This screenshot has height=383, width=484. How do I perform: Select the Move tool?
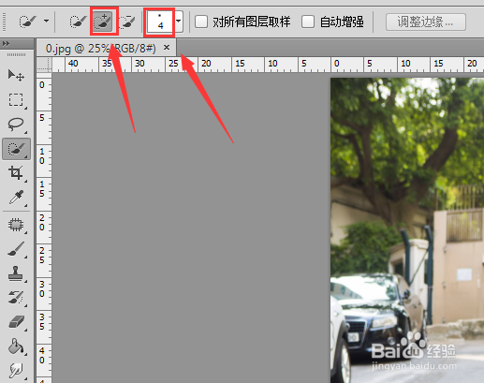click(16, 75)
